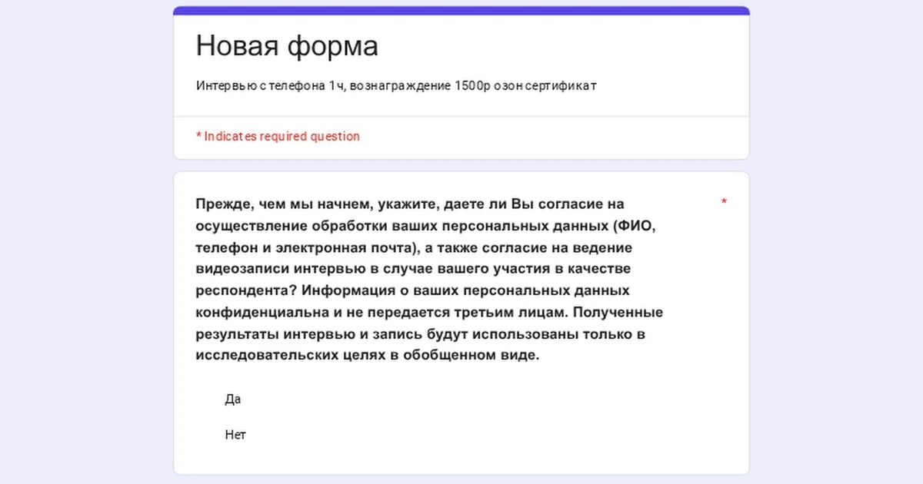
Task: Click the 'Новая форма' form title
Action: 287,46
